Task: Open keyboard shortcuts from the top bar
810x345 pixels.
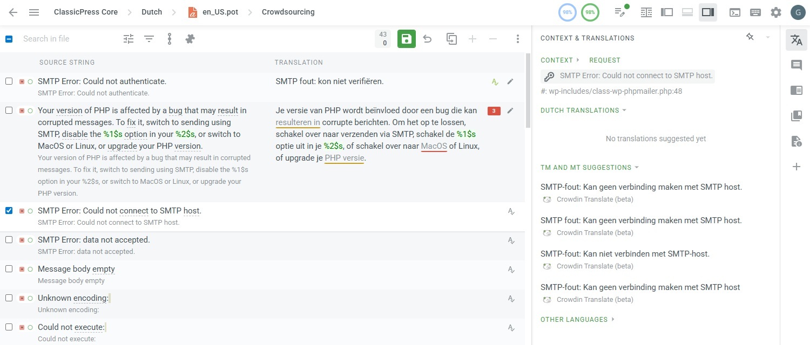Action: pos(755,12)
